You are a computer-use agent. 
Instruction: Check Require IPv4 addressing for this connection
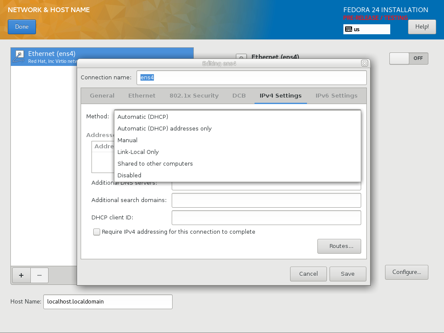[x=97, y=232]
